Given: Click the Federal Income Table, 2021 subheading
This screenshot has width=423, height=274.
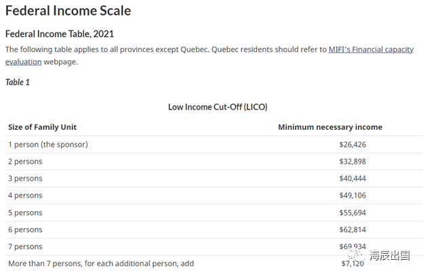Looking at the screenshot, I should (x=60, y=34).
